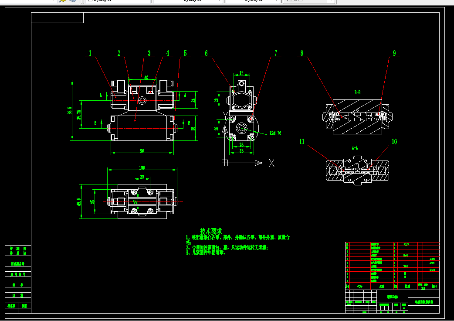Click the X axis label of UCS icon
454x321 pixels.
coord(271,163)
